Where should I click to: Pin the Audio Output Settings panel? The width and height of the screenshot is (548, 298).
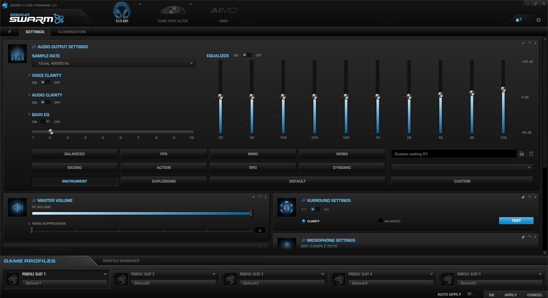point(523,44)
